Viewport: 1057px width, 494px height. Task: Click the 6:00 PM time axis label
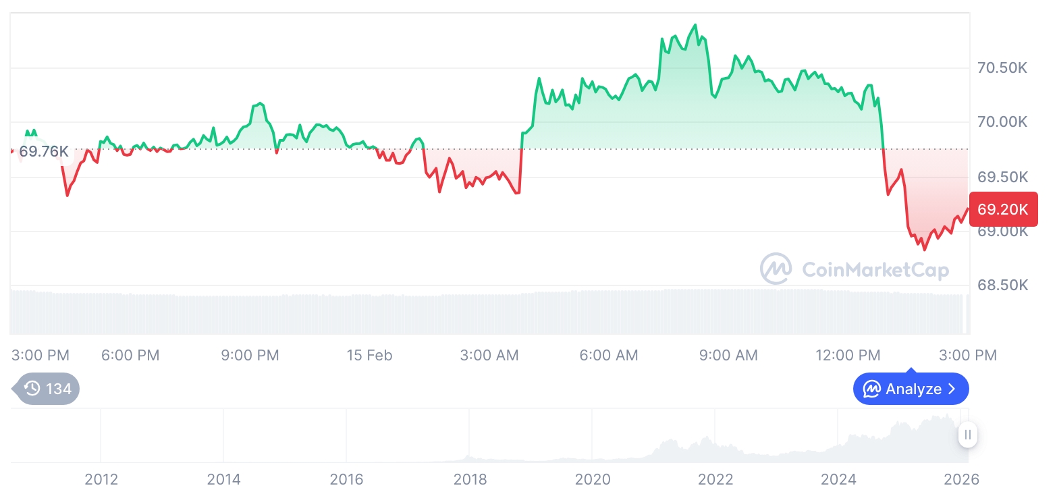pos(130,355)
